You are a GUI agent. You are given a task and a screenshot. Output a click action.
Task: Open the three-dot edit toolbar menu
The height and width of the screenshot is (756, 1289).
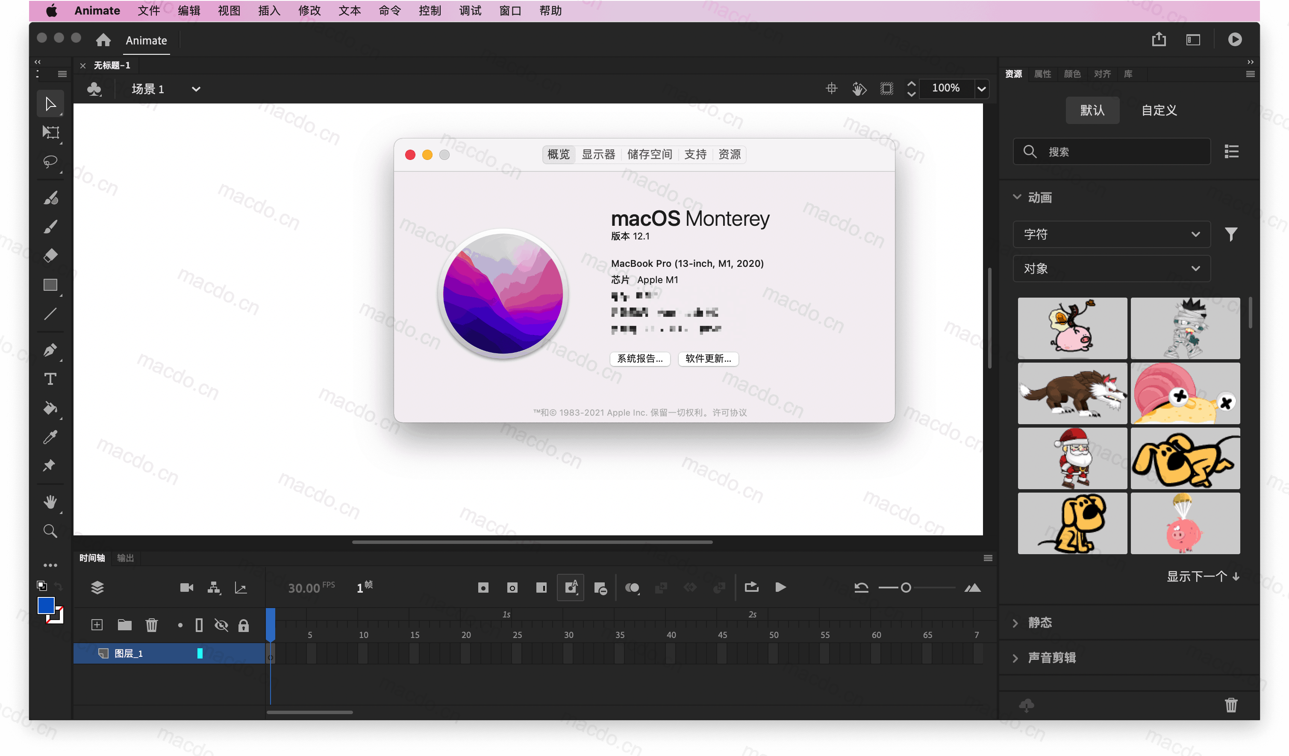(x=50, y=565)
